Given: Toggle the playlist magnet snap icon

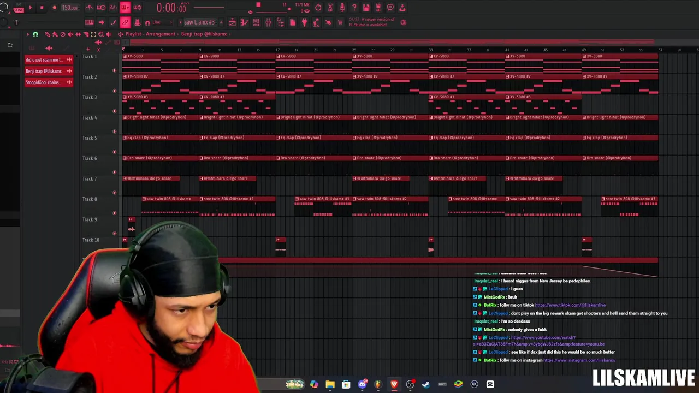Looking at the screenshot, I should click(x=35, y=34).
